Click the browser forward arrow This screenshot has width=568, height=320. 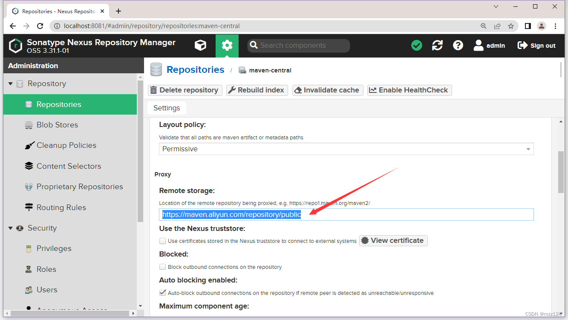pyautogui.click(x=26, y=26)
